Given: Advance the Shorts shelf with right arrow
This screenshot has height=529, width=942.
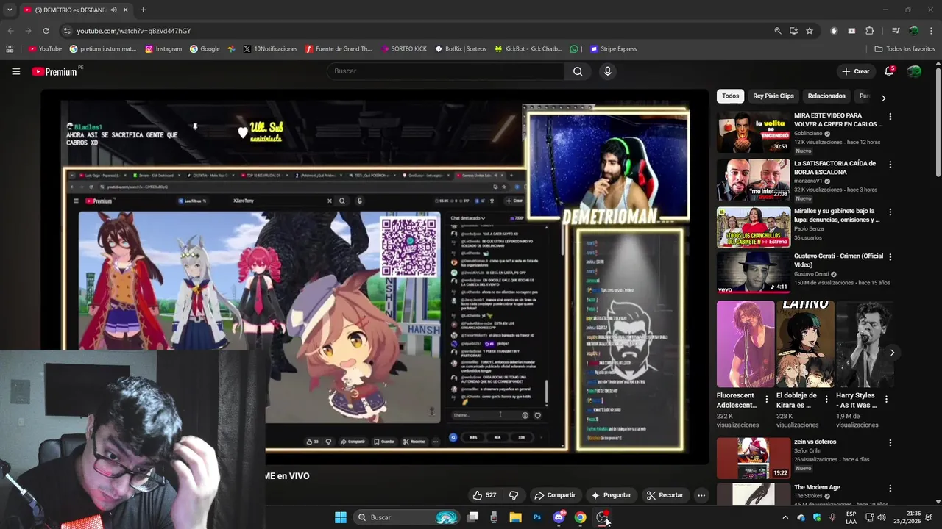Looking at the screenshot, I should click(x=892, y=353).
